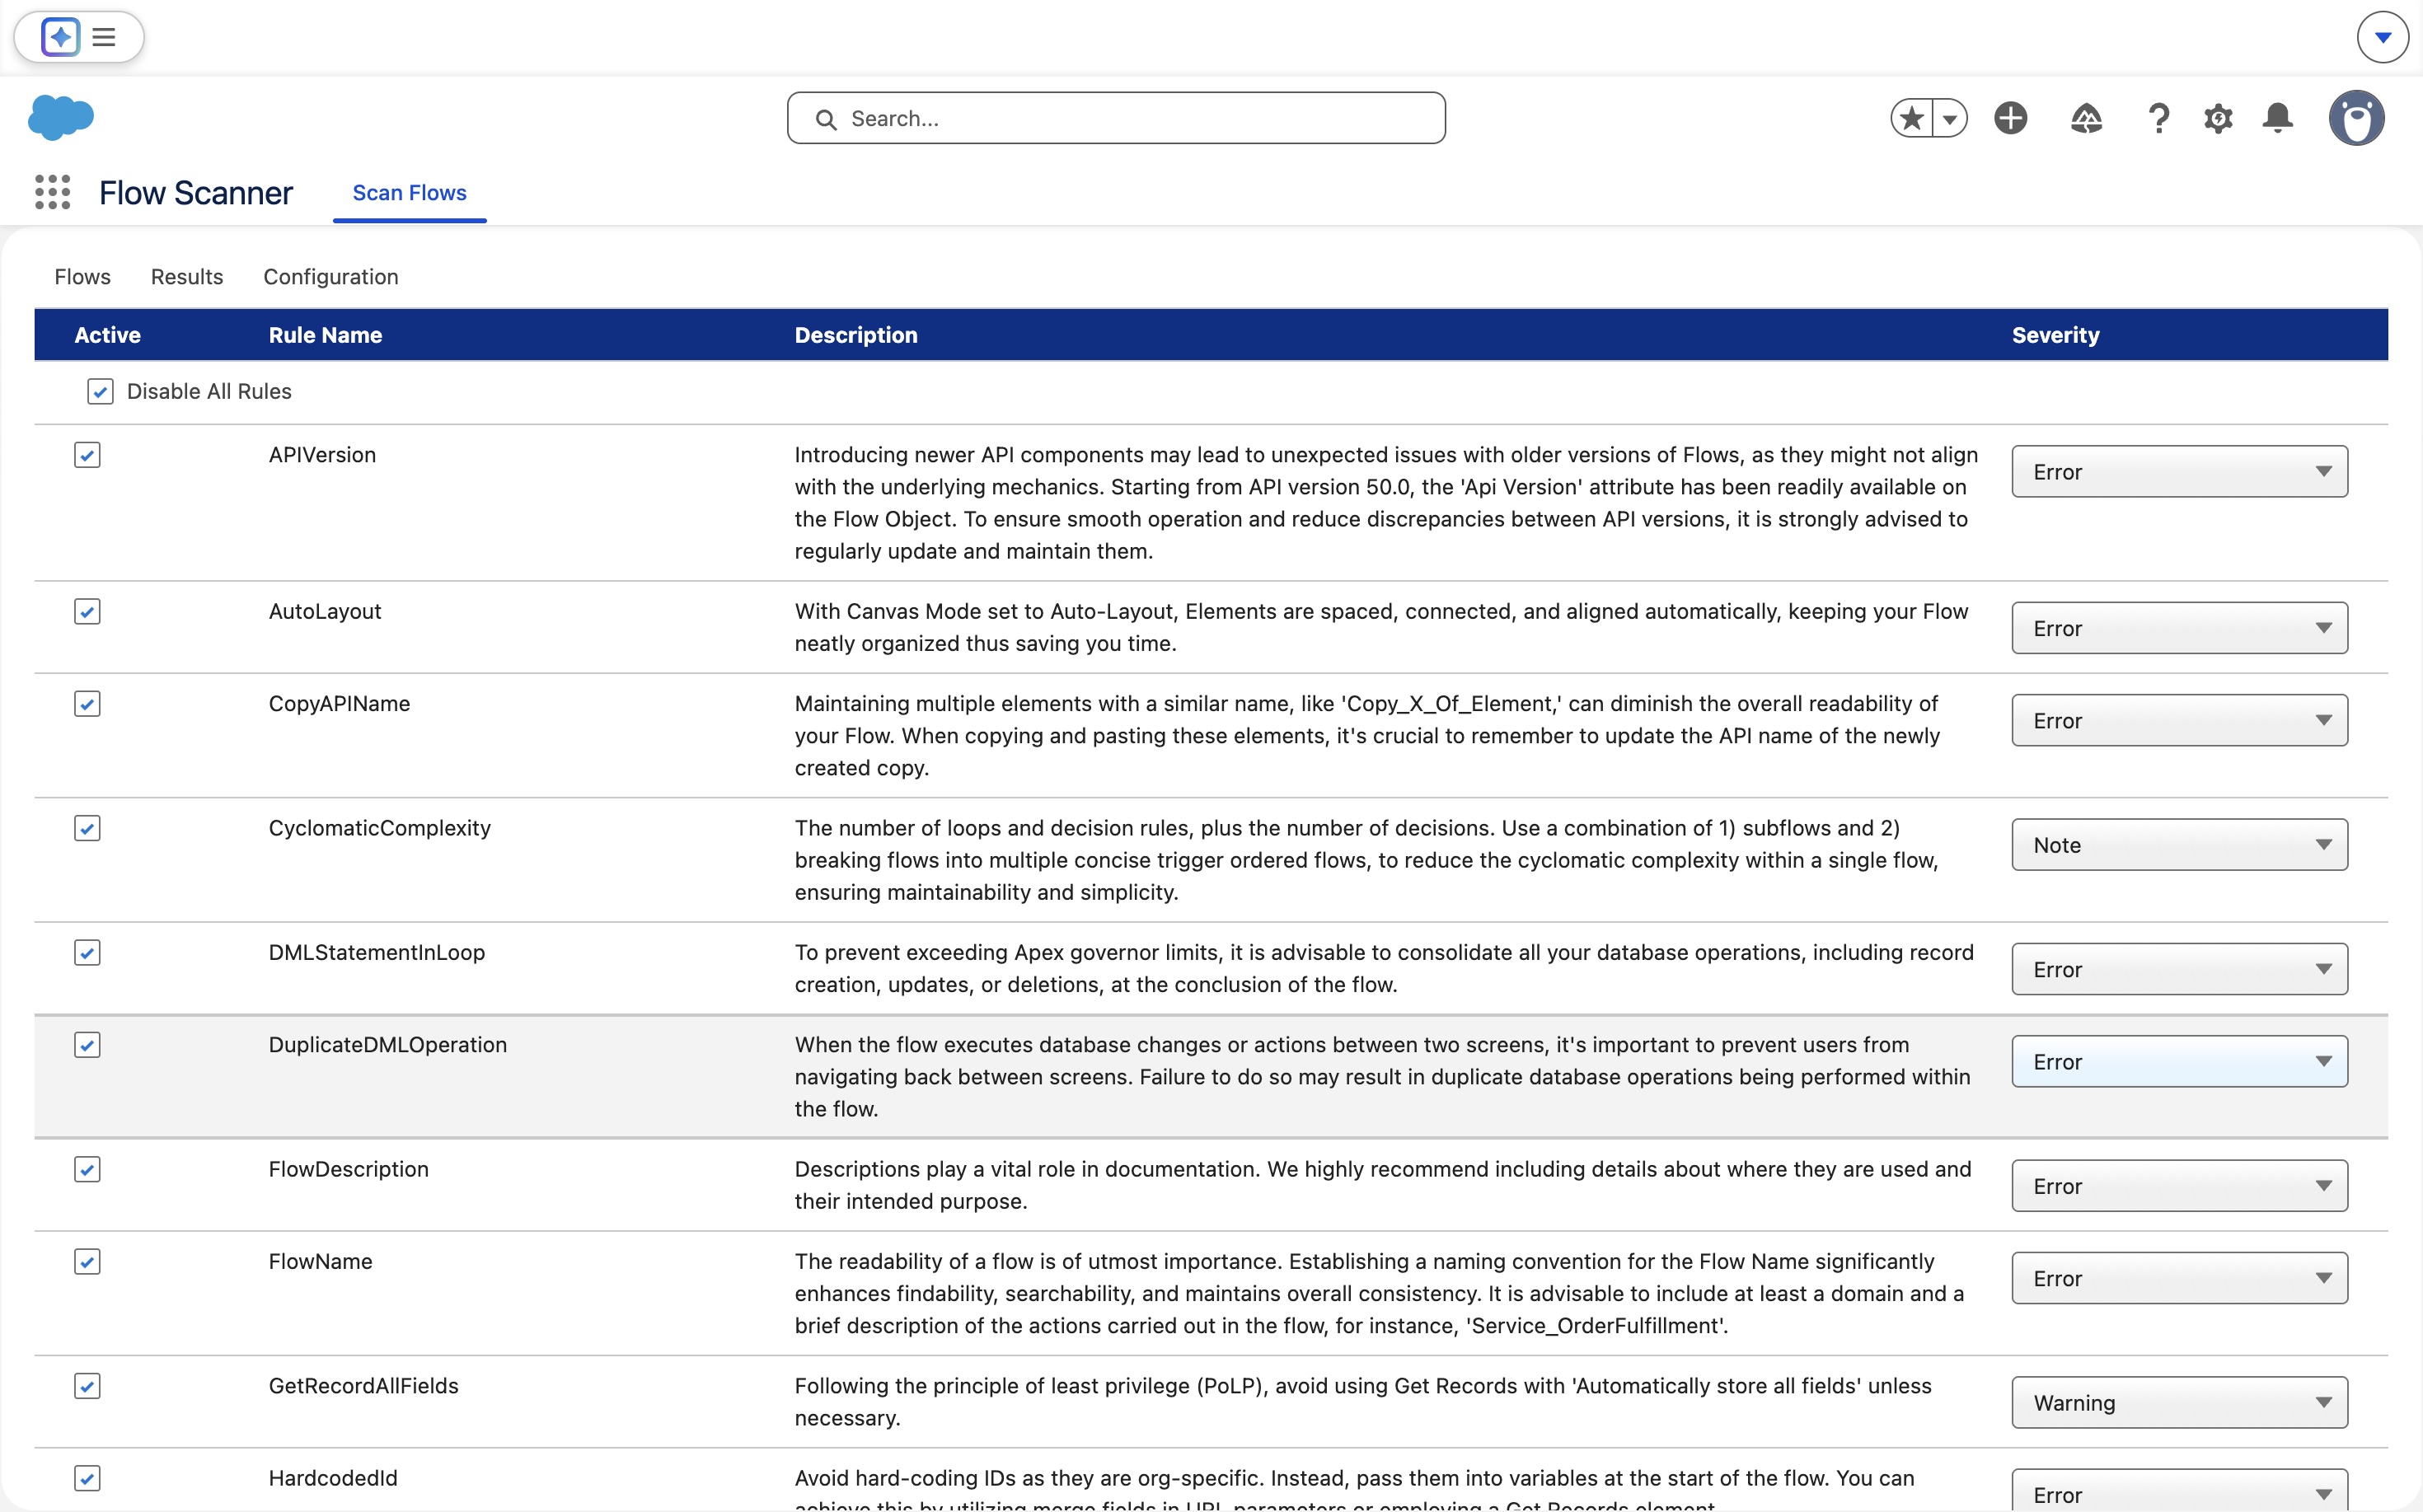
Task: Open the GetRecordAllFields severity dropdown showing Warning
Action: pyautogui.click(x=2178, y=1402)
